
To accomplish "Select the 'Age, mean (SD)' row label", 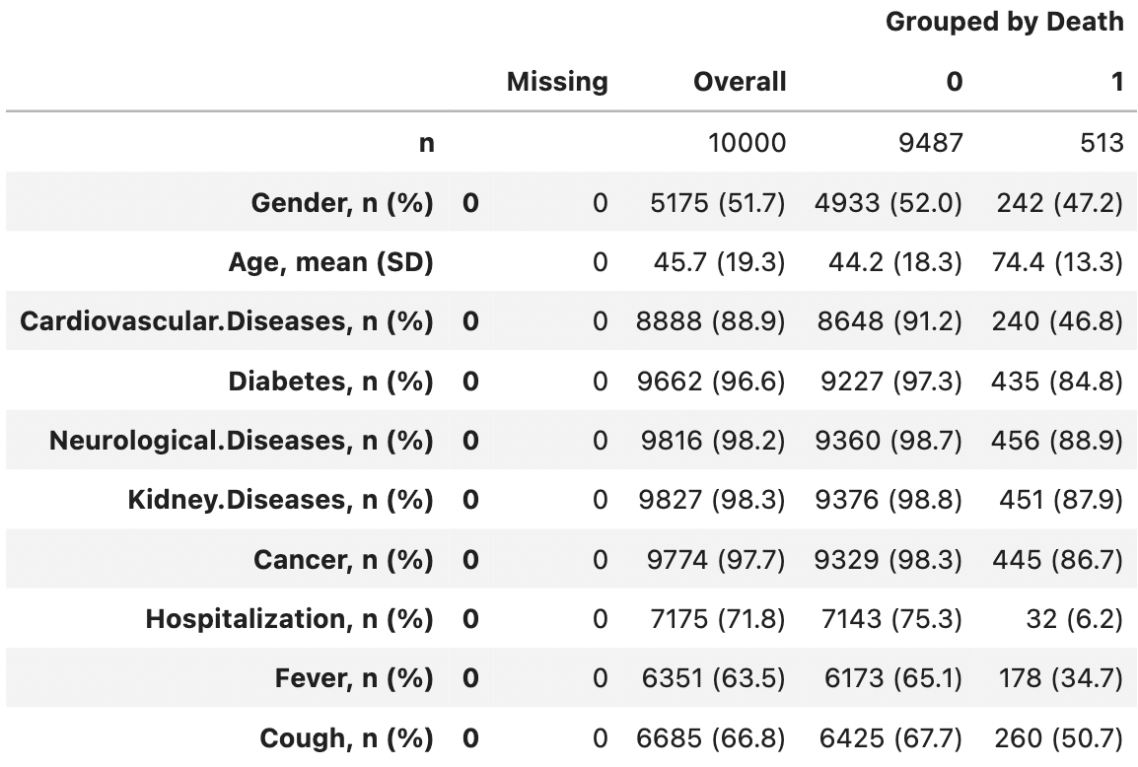I will (330, 263).
